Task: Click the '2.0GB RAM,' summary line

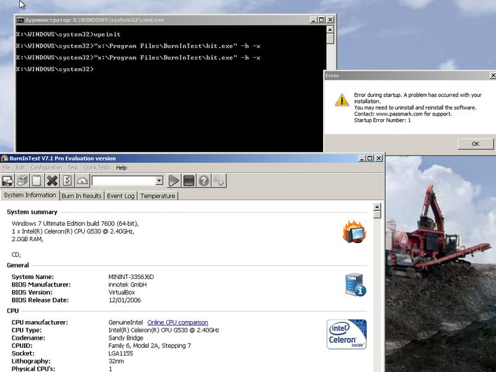Action: (27, 239)
